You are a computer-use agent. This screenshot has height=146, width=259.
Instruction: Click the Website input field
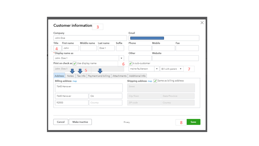(x=176, y=58)
